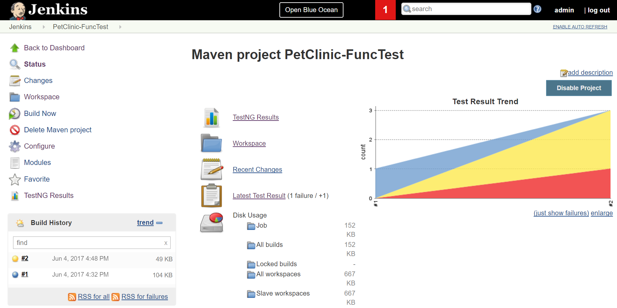Click the yellow status ball of build #2
Screen dimensions: 617x308
pyautogui.click(x=15, y=259)
